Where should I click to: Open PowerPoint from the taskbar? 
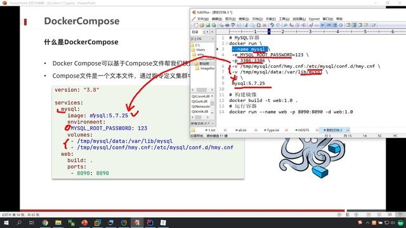(x=84, y=222)
